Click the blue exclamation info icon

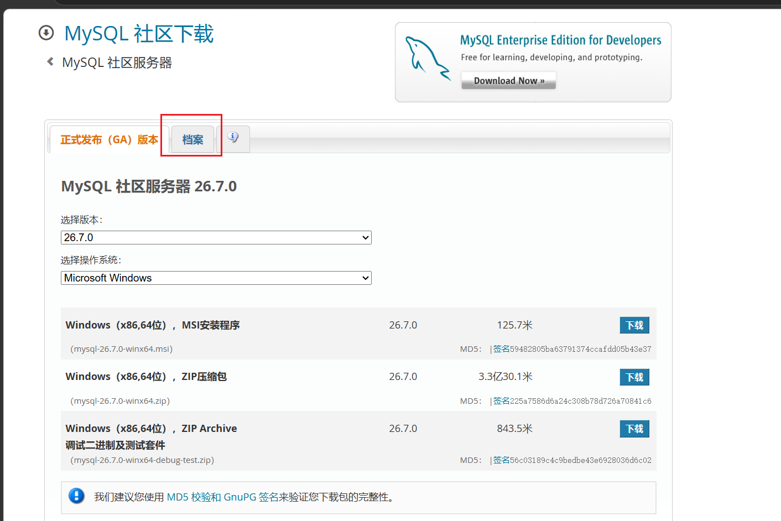tap(76, 496)
